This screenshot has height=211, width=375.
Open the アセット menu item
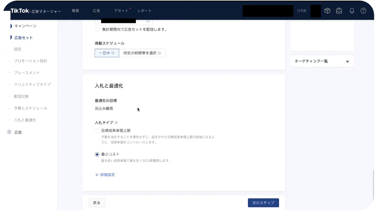click(121, 11)
